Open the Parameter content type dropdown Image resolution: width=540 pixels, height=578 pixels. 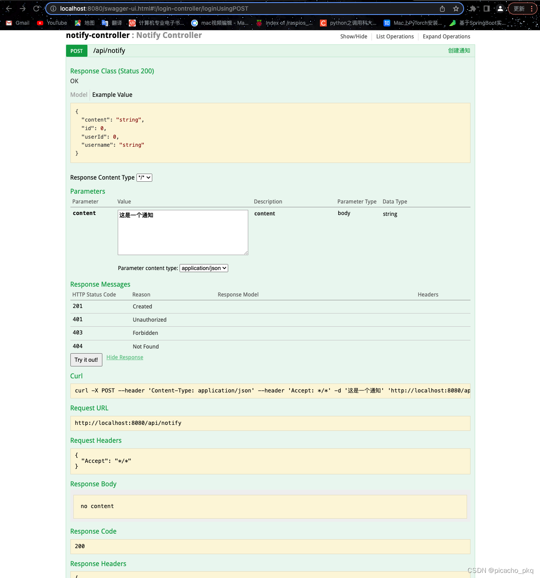[204, 268]
